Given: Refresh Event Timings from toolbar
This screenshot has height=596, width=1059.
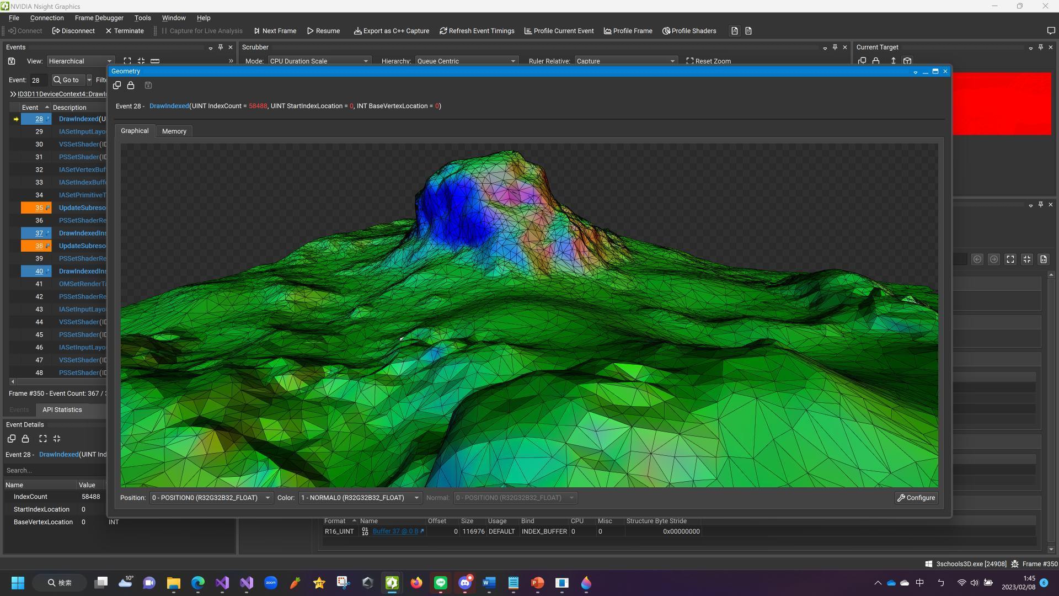Looking at the screenshot, I should (x=477, y=31).
